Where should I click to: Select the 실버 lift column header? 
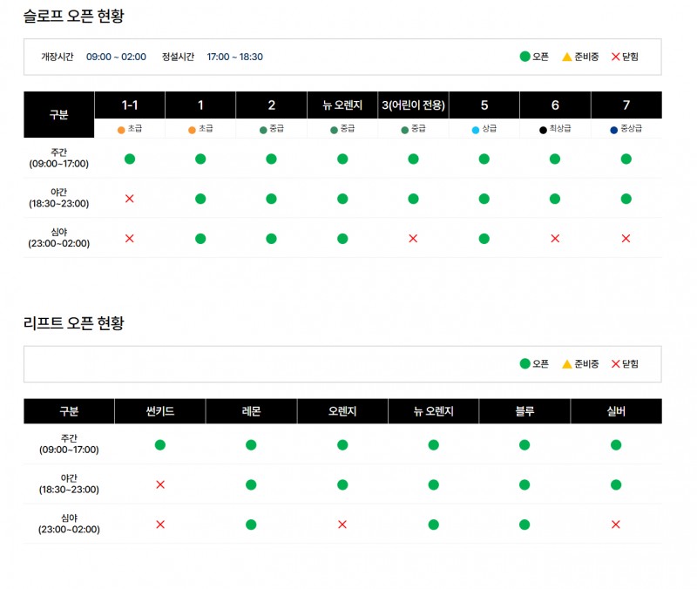click(616, 411)
